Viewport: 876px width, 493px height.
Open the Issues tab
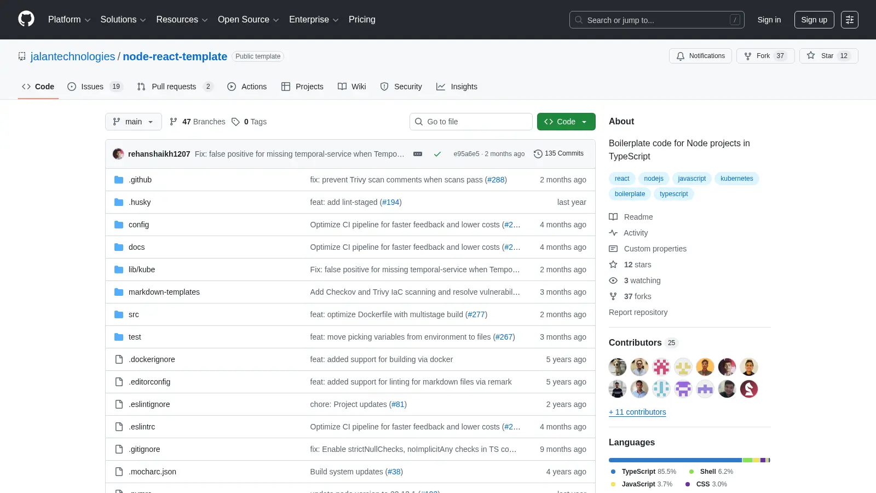click(x=95, y=87)
